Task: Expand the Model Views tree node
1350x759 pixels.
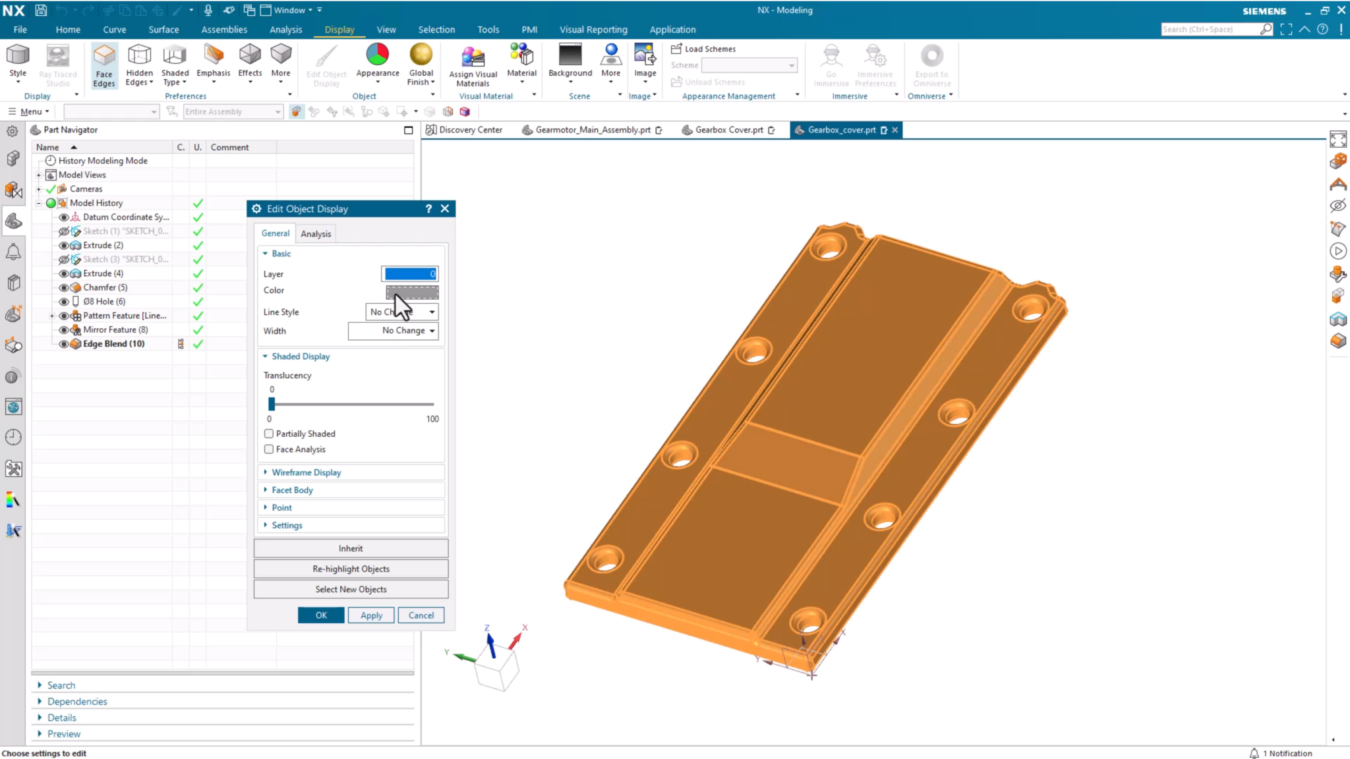Action: [x=39, y=175]
